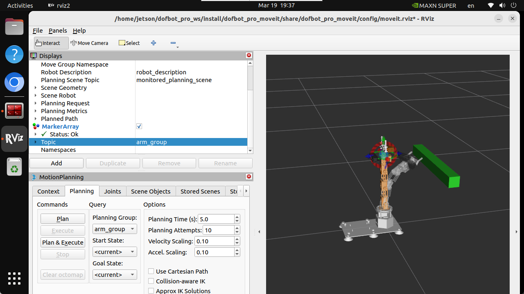Viewport: 524px width, 294px height.
Task: Open Files from the Ubuntu dock
Action: point(14,27)
